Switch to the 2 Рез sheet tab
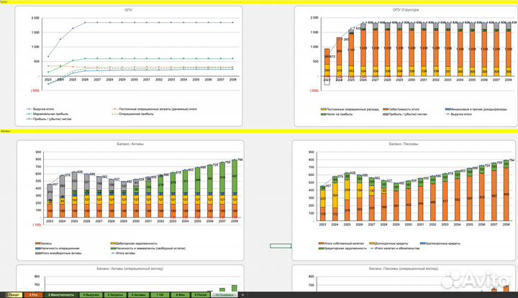The width and height of the screenshot is (518, 298). pyautogui.click(x=33, y=295)
